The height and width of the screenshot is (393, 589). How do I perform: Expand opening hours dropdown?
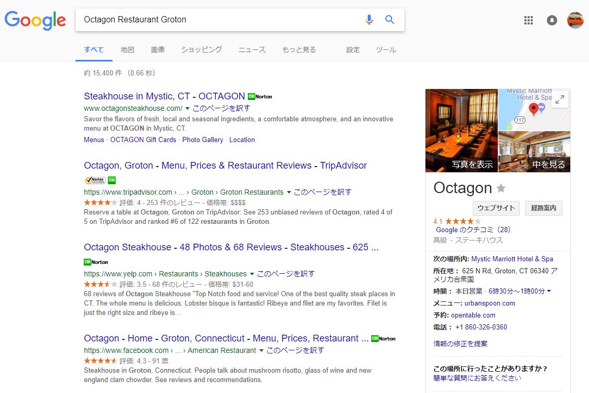[x=549, y=291]
